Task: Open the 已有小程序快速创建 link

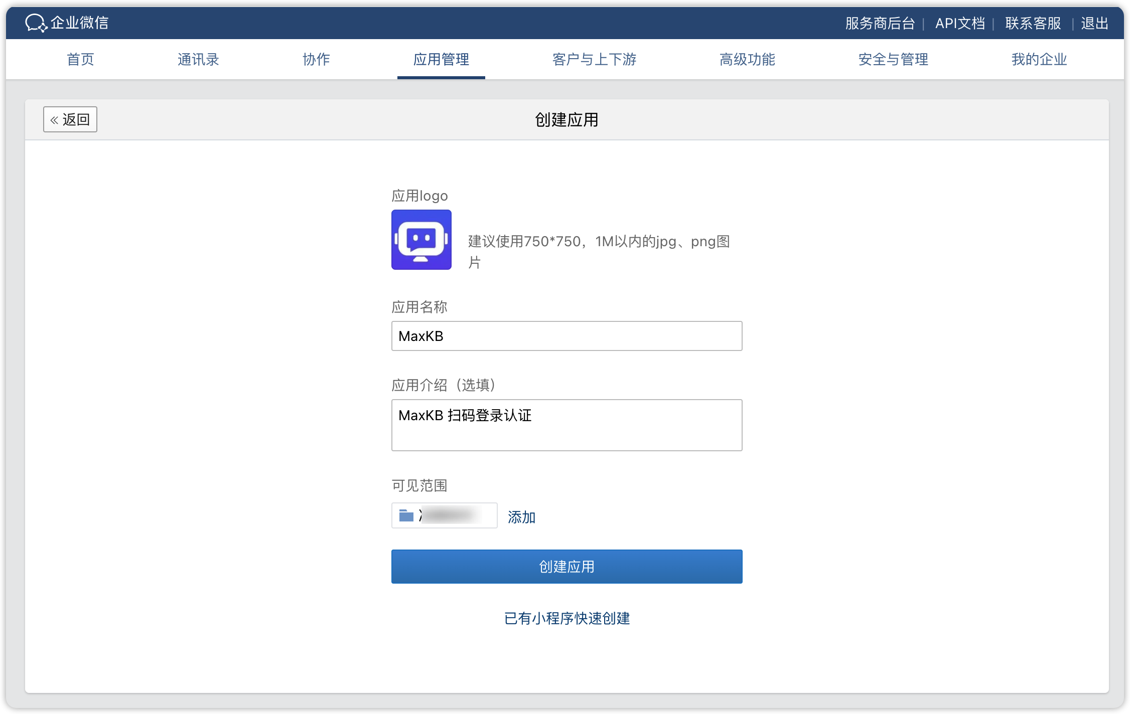Action: 567,618
